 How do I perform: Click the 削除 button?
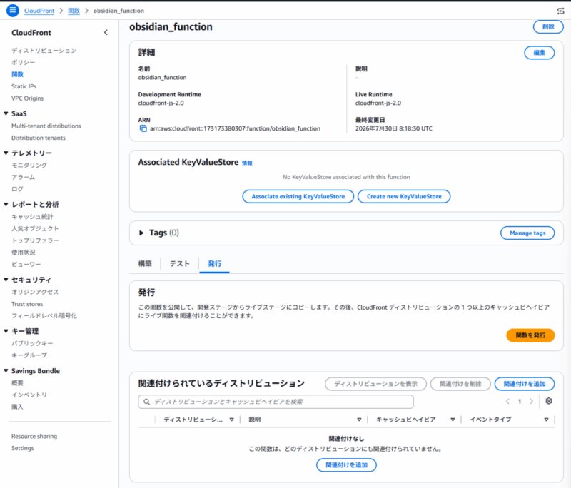(548, 26)
